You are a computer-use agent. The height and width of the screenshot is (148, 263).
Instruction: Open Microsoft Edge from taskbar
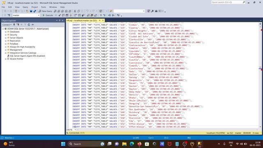click(x=132, y=144)
